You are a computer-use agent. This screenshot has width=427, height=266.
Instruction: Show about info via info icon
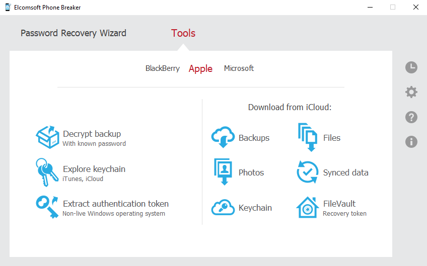411,142
